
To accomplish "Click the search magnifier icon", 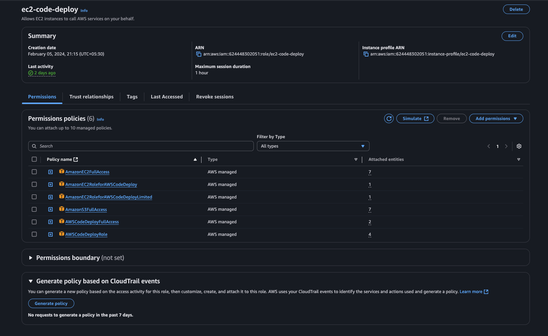I will point(34,146).
